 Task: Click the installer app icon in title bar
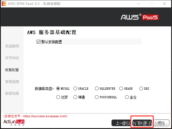click(4, 4)
